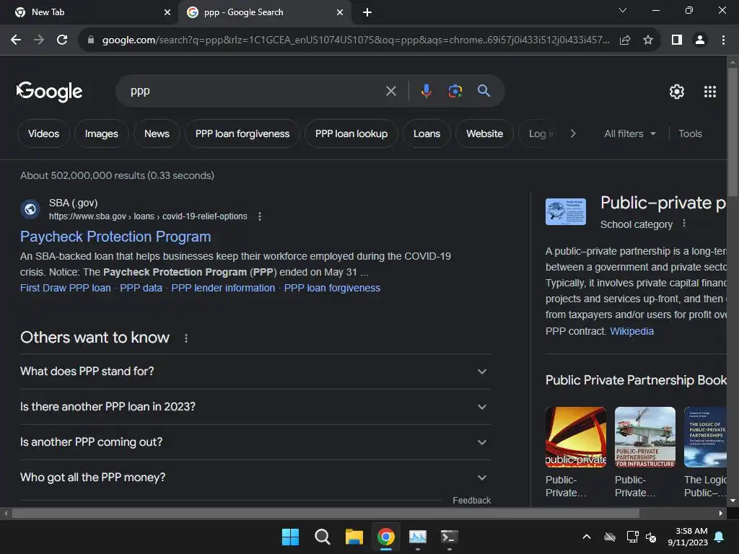This screenshot has width=739, height=554.
Task: Open the knowledge panel public-private partnership thumbnail
Action: (566, 211)
